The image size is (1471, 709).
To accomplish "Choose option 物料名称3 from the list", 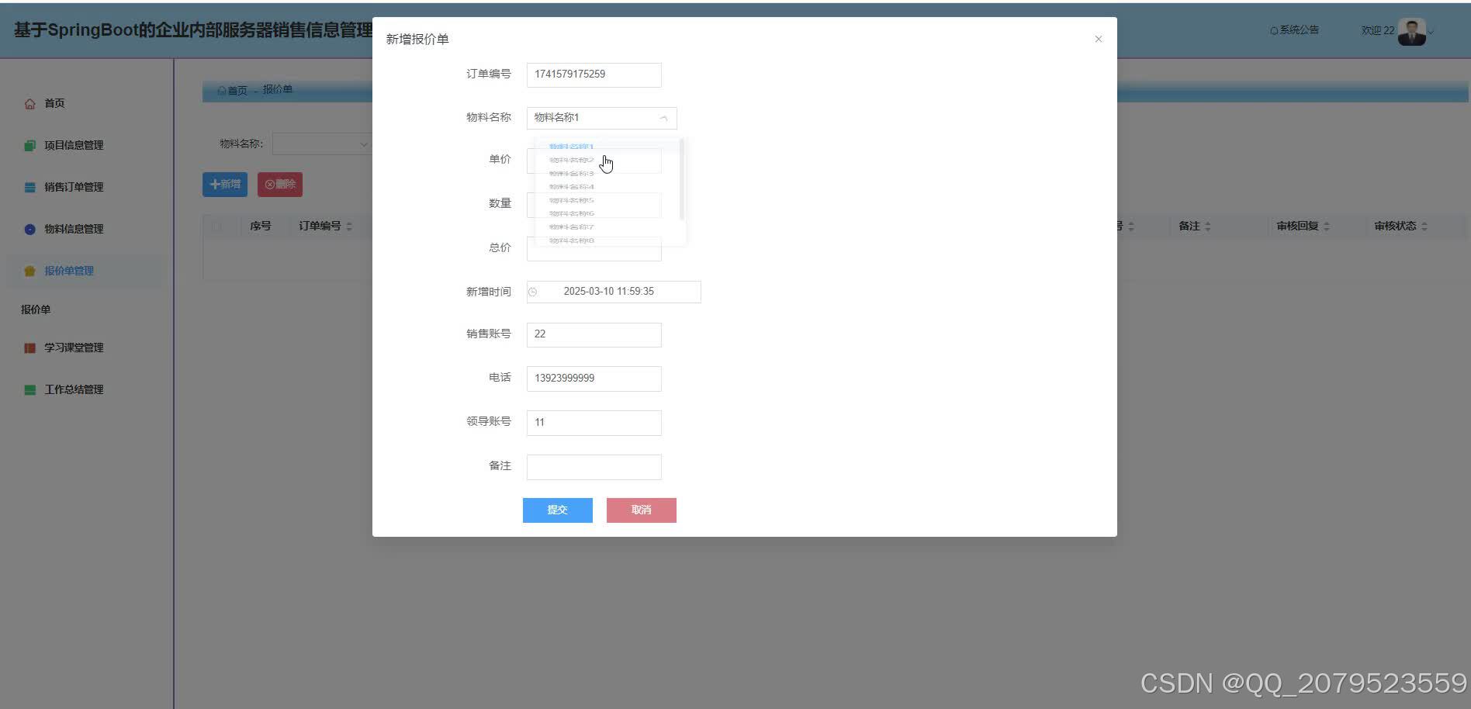I will [607, 174].
